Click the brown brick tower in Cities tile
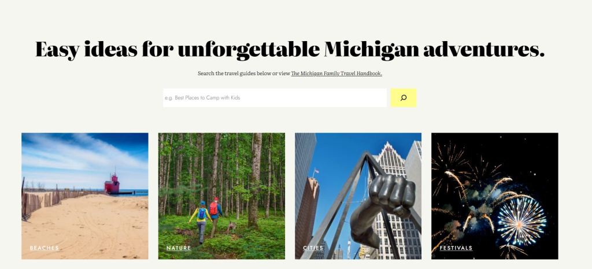The height and width of the screenshot is (269, 592). point(306,215)
